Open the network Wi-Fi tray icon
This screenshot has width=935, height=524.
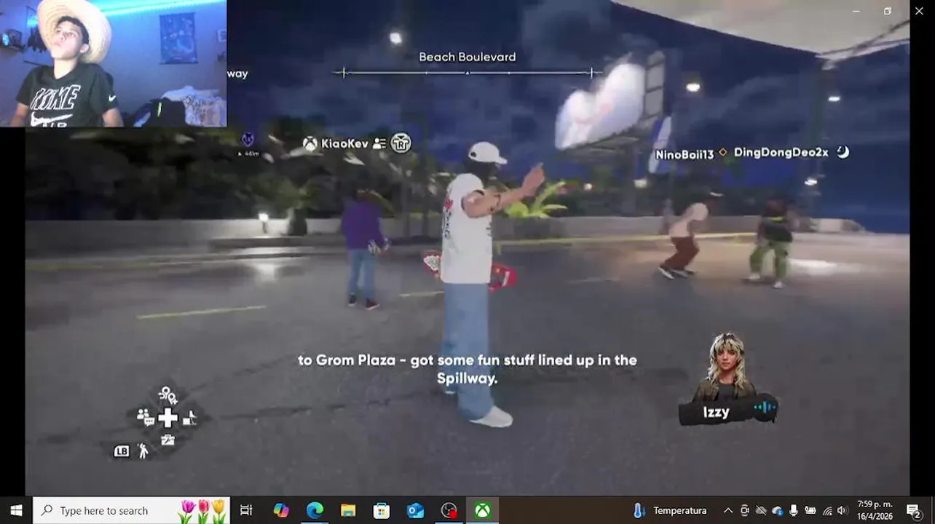(x=827, y=510)
